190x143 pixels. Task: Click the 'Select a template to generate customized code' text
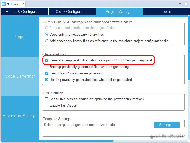[x=79, y=125]
